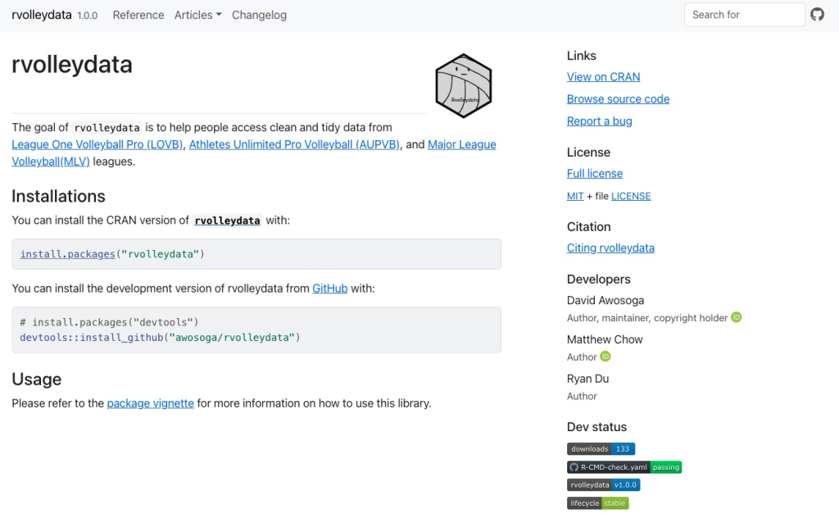Screen dimensions: 839x532
Task: Click the rvolleydata v1.0.0 badge
Action: point(604,485)
